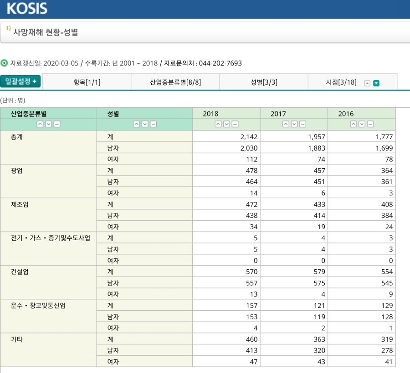This screenshot has height=373, width=410.
Task: Switch to the 산업중분류별[8/8] tab
Action: click(x=176, y=82)
